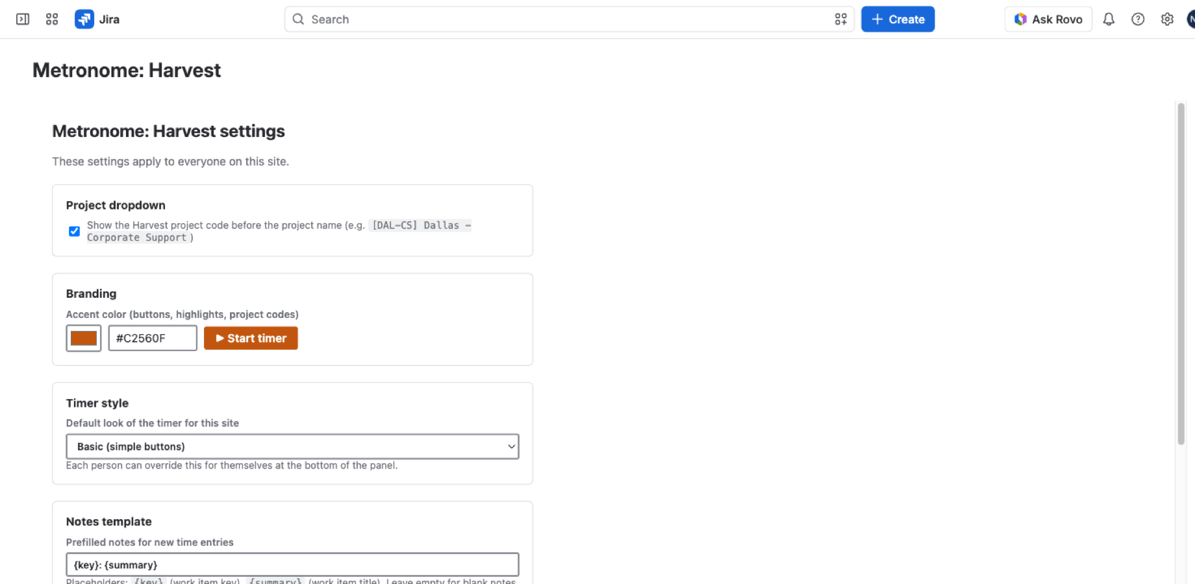The width and height of the screenshot is (1195, 584).
Task: Open the settings gear icon
Action: [x=1167, y=19]
